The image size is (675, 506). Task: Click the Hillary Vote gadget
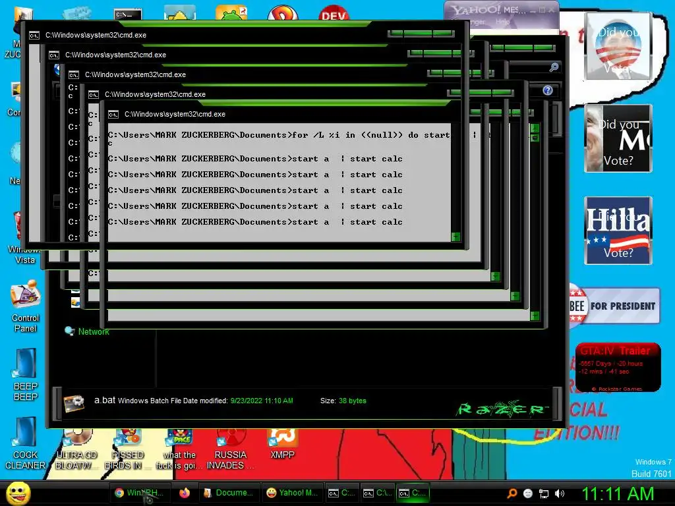coord(618,231)
